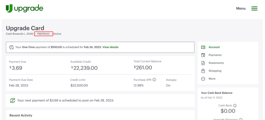Click the Menu text label
This screenshot has width=265, height=120.
[241, 9]
